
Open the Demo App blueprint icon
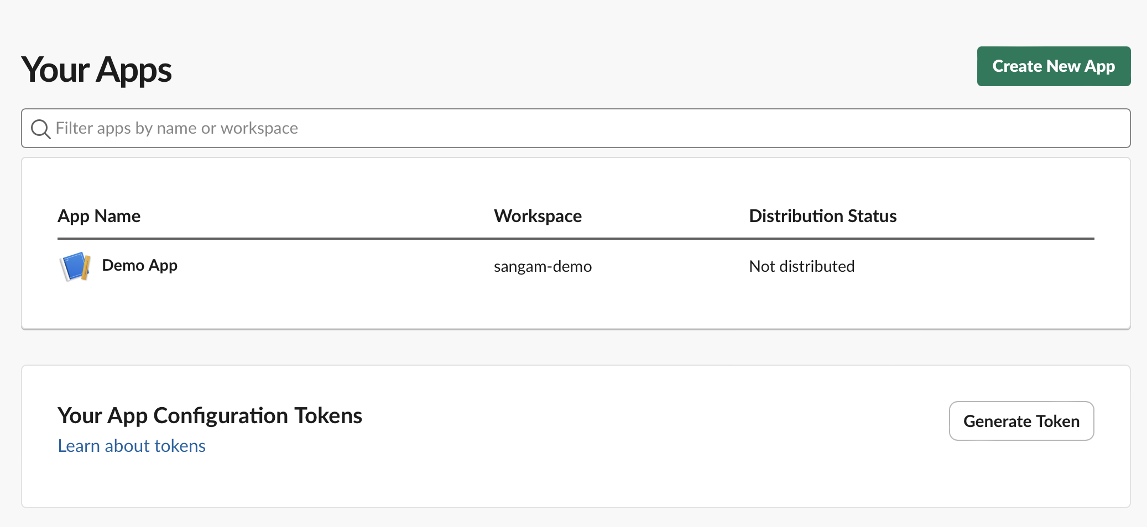coord(75,266)
